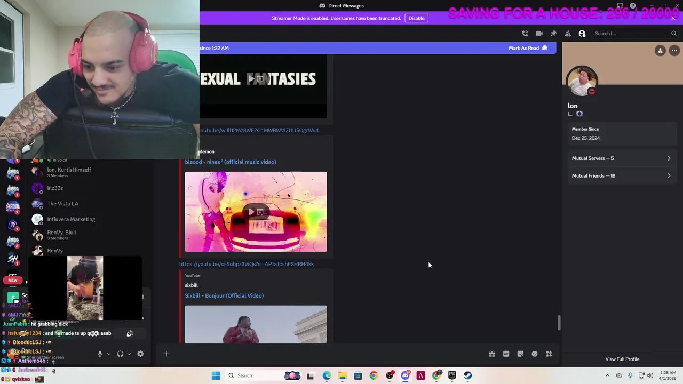683x384 pixels.
Task: Open pinned messages
Action: 554,34
